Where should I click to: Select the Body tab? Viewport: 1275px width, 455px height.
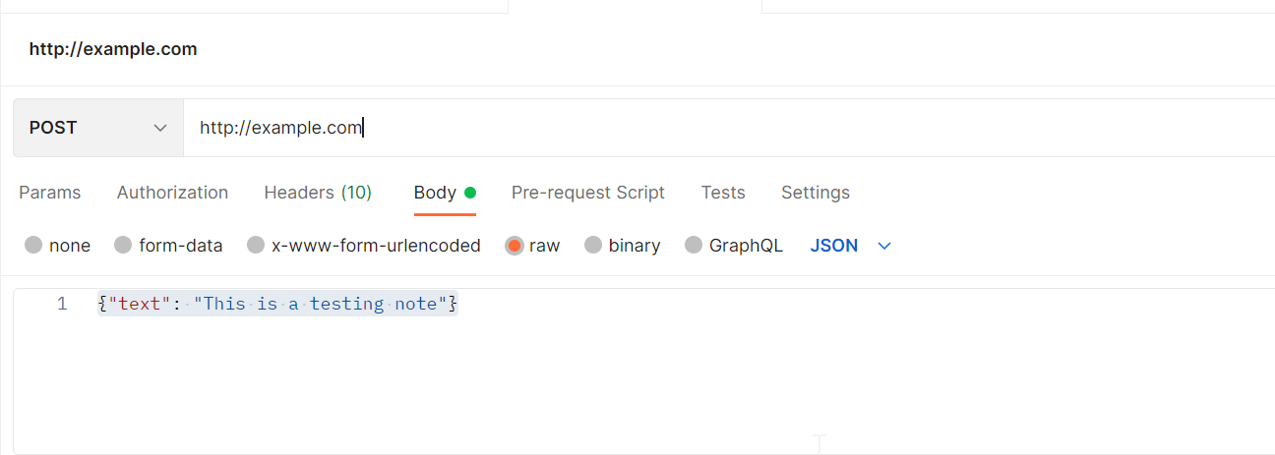435,193
